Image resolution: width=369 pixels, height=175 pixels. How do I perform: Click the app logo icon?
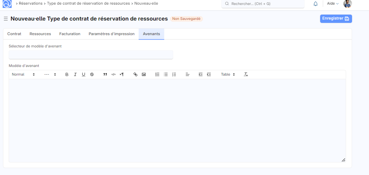pyautogui.click(x=7, y=4)
